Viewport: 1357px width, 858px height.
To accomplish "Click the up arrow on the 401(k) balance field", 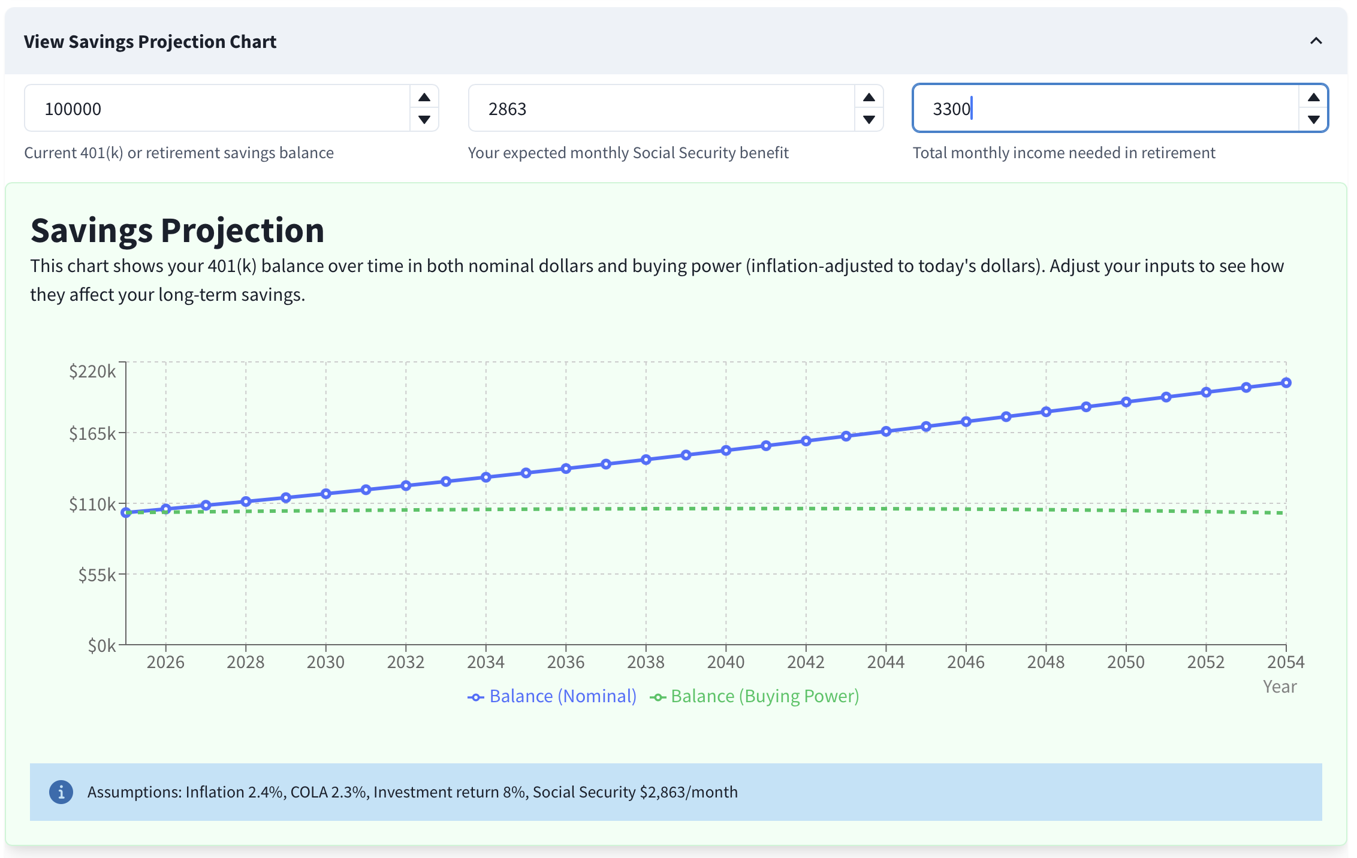I will [424, 96].
